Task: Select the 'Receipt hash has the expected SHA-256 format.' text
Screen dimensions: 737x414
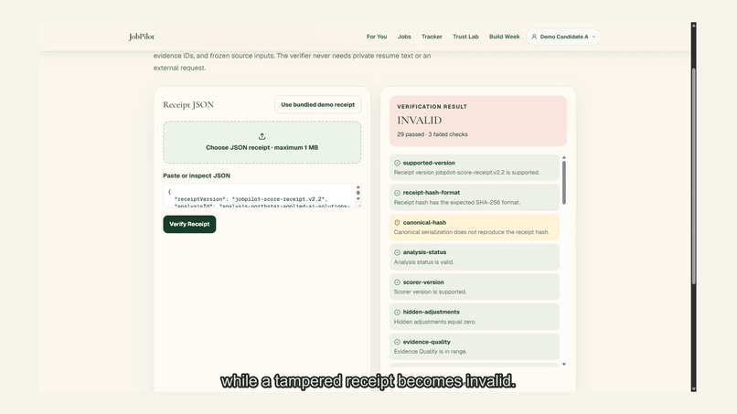Action: pos(457,203)
